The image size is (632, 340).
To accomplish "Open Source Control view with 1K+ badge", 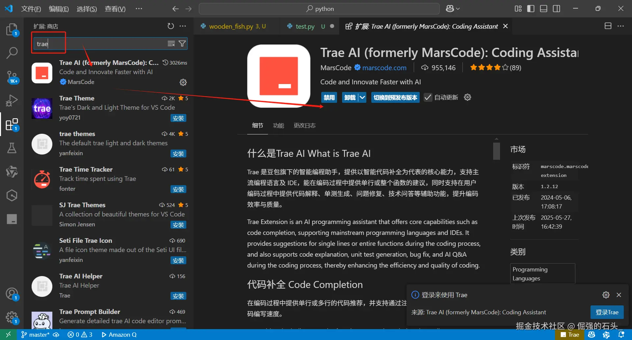I will click(x=12, y=77).
